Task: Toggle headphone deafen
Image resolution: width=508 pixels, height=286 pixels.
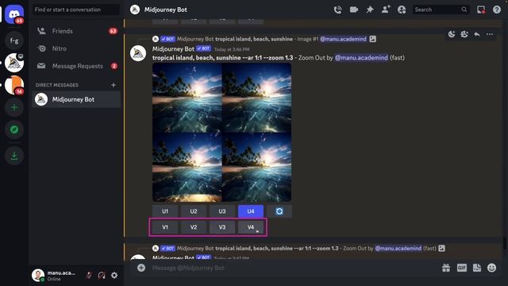Action: tap(102, 276)
